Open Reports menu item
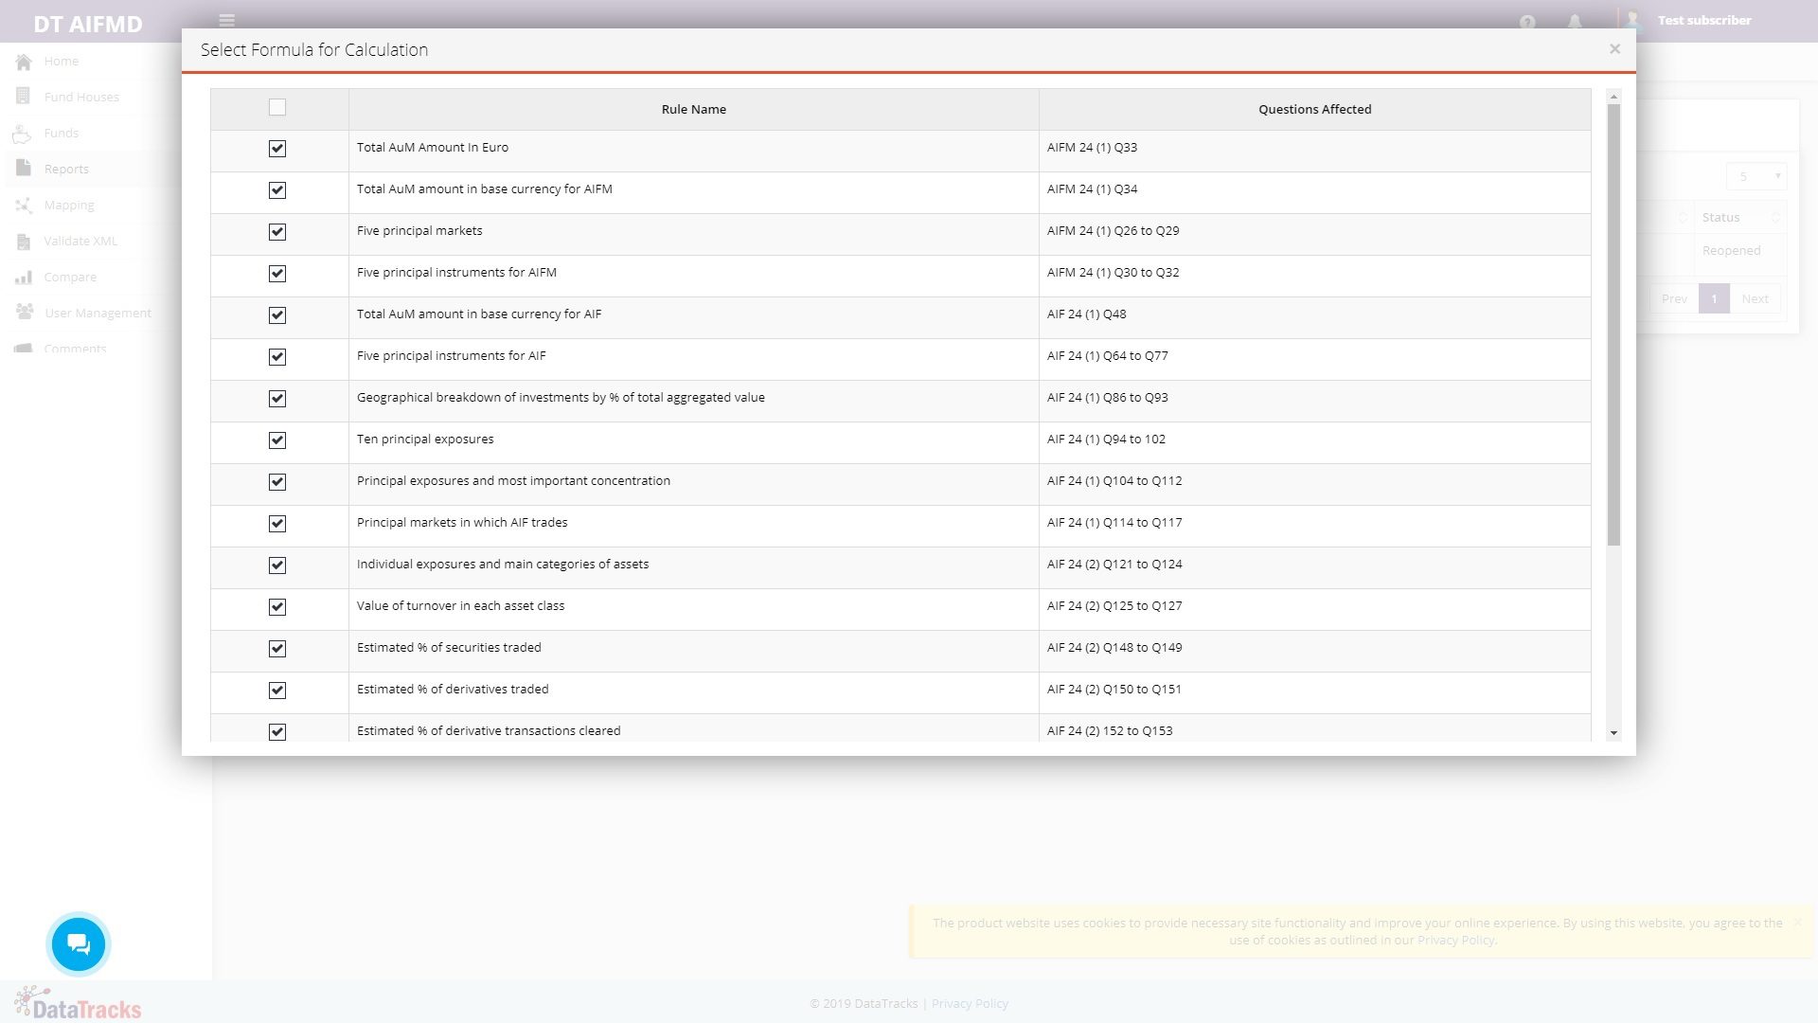Viewport: 1818px width, 1023px height. tap(66, 170)
